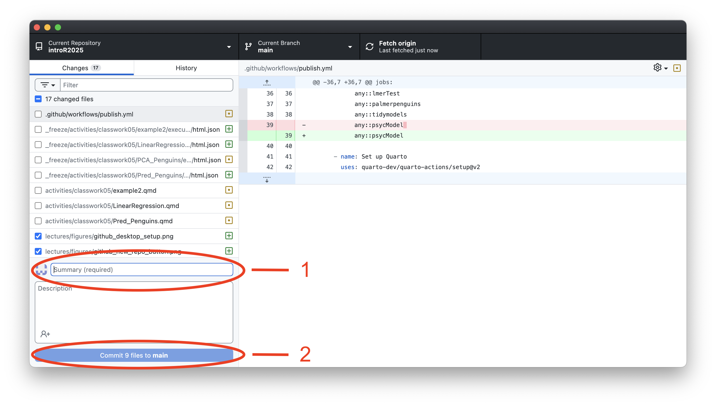Click the add co-authors icon in Description

(45, 334)
